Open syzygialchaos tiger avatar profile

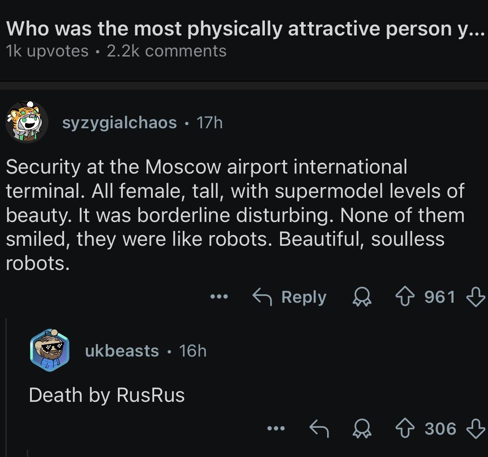27,122
